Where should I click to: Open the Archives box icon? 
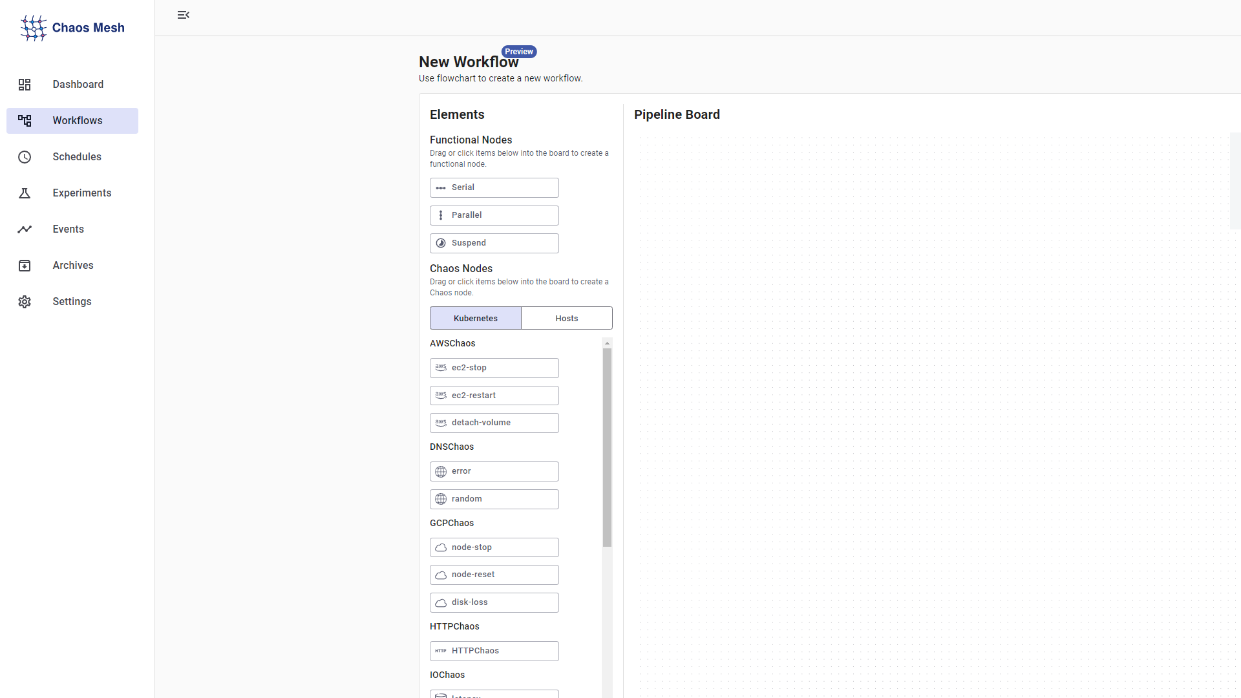point(25,266)
